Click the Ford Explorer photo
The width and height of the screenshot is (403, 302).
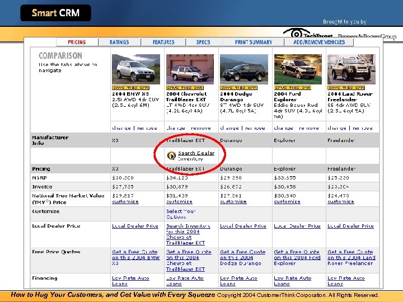pos(298,69)
